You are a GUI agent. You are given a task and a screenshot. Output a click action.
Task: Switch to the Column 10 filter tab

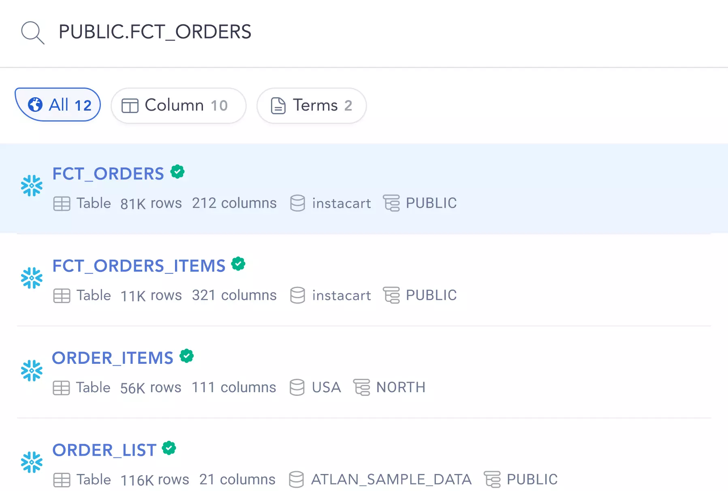[x=179, y=106]
